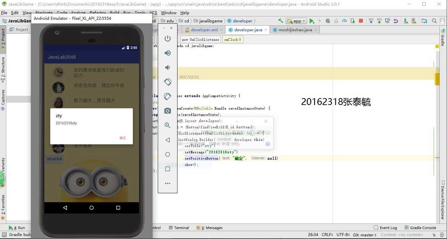Open the Device File Explorer side panel

click(443, 200)
